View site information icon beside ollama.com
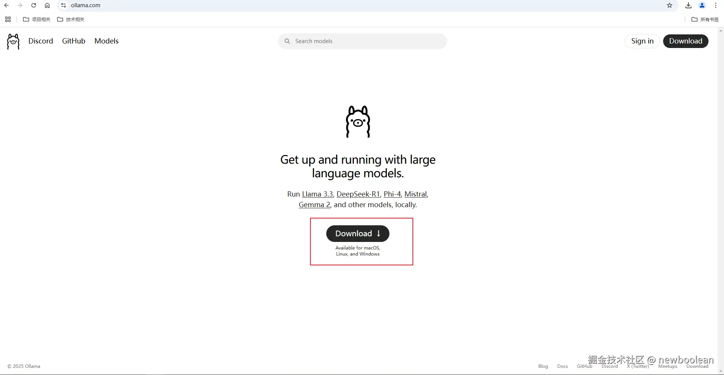The width and height of the screenshot is (724, 375). [x=64, y=5]
